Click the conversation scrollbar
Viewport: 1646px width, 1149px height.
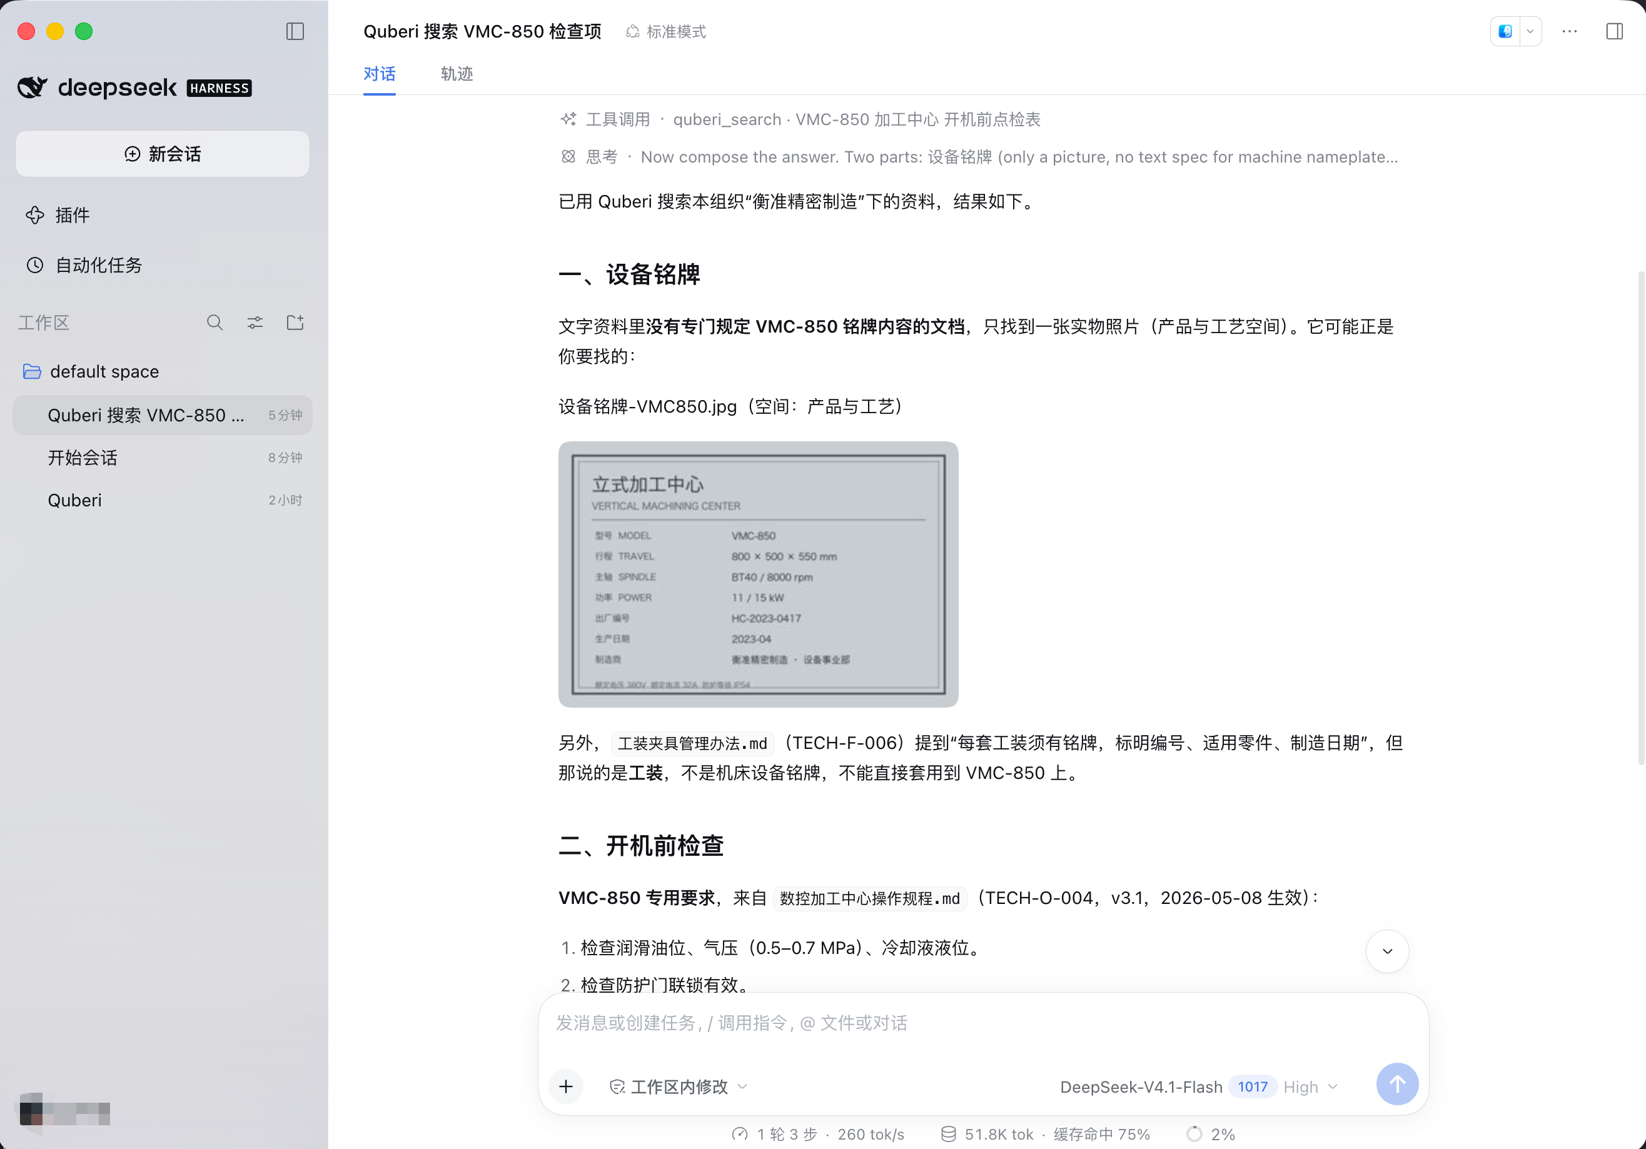pos(1641,518)
